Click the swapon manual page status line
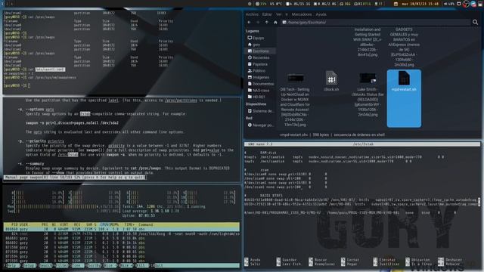Viewport: 484px width, 272px height. pos(75,178)
